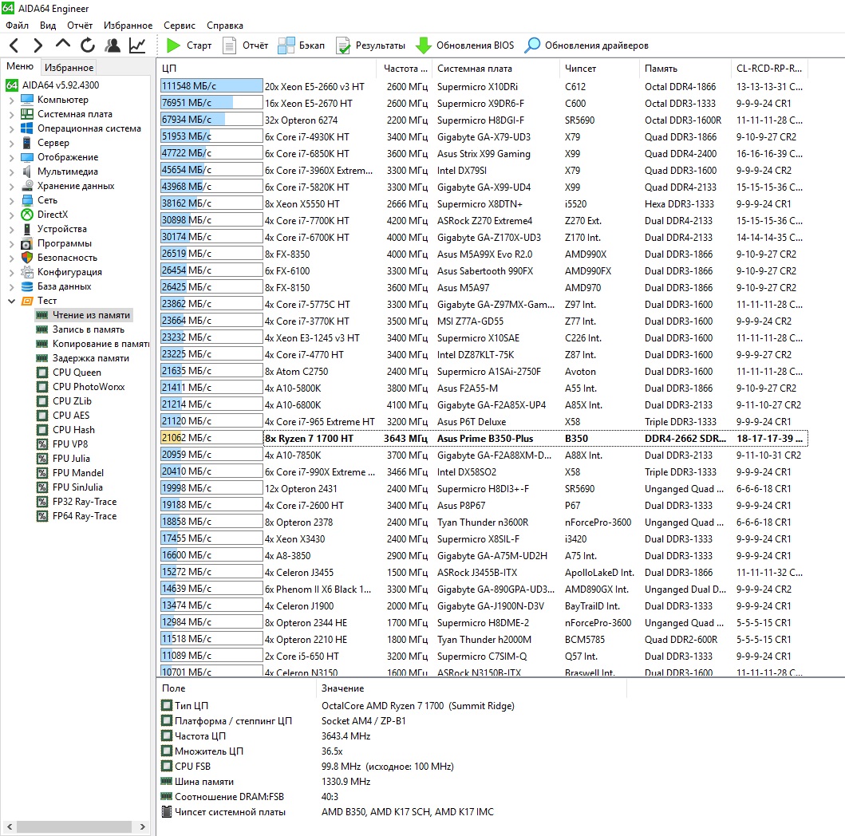This screenshot has height=836, width=845.
Task: Click the forward navigation arrow
Action: [x=38, y=45]
